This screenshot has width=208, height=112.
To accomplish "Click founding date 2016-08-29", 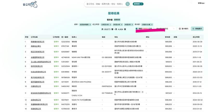I will click(197, 42).
